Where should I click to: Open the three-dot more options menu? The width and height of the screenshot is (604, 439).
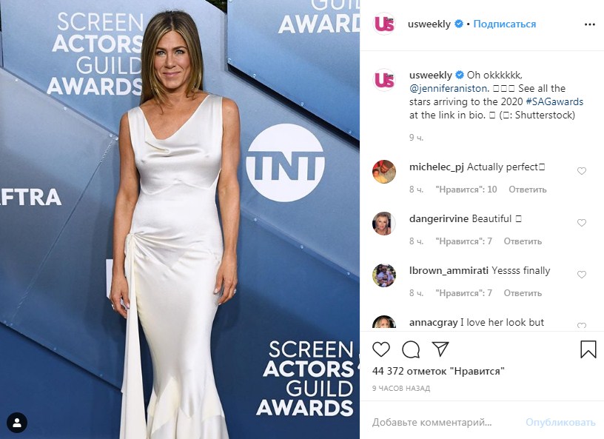pos(590,24)
